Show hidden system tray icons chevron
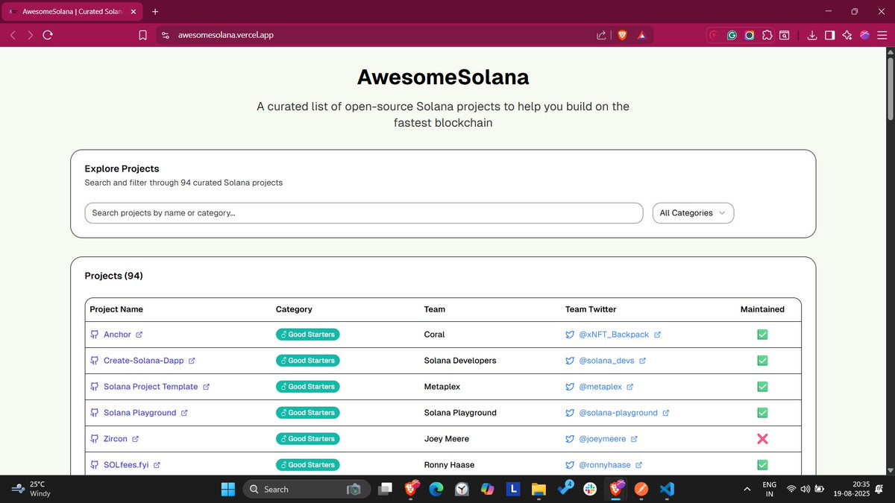The width and height of the screenshot is (895, 503). [747, 489]
